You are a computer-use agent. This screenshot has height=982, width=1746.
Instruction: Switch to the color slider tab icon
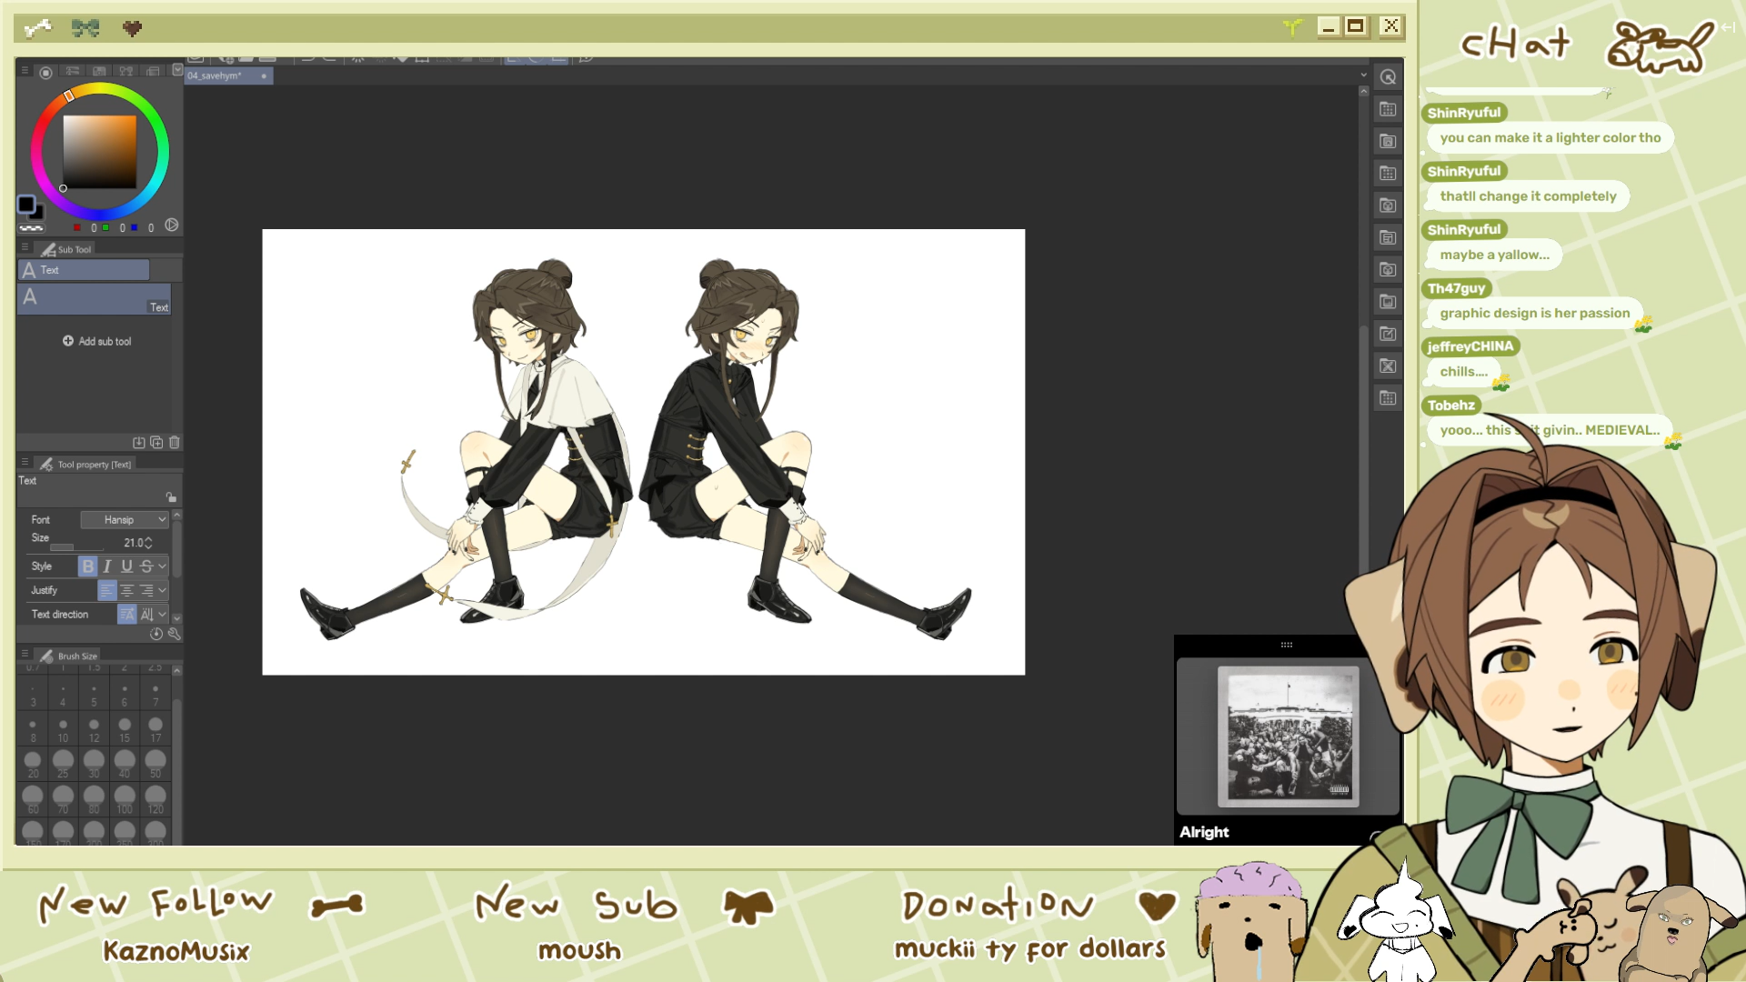pyautogui.click(x=72, y=71)
